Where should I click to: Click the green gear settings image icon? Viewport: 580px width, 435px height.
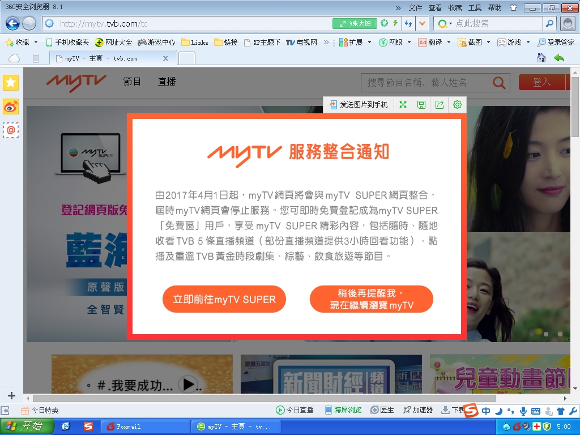point(457,105)
